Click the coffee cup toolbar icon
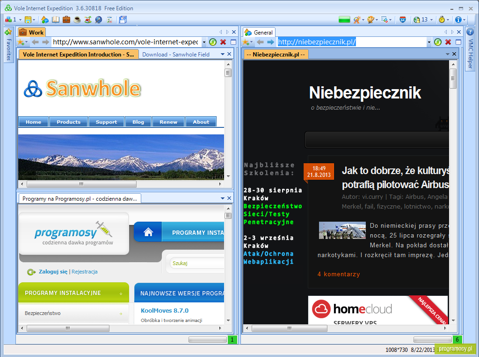The width and height of the screenshot is (479, 357). pyautogui.click(x=77, y=20)
